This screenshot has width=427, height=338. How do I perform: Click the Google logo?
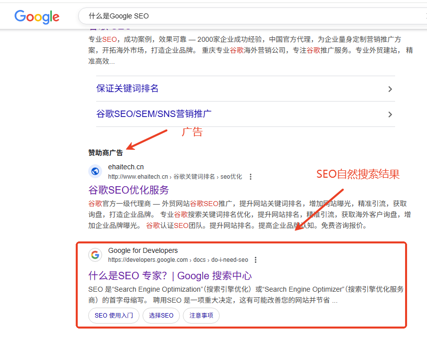click(37, 17)
